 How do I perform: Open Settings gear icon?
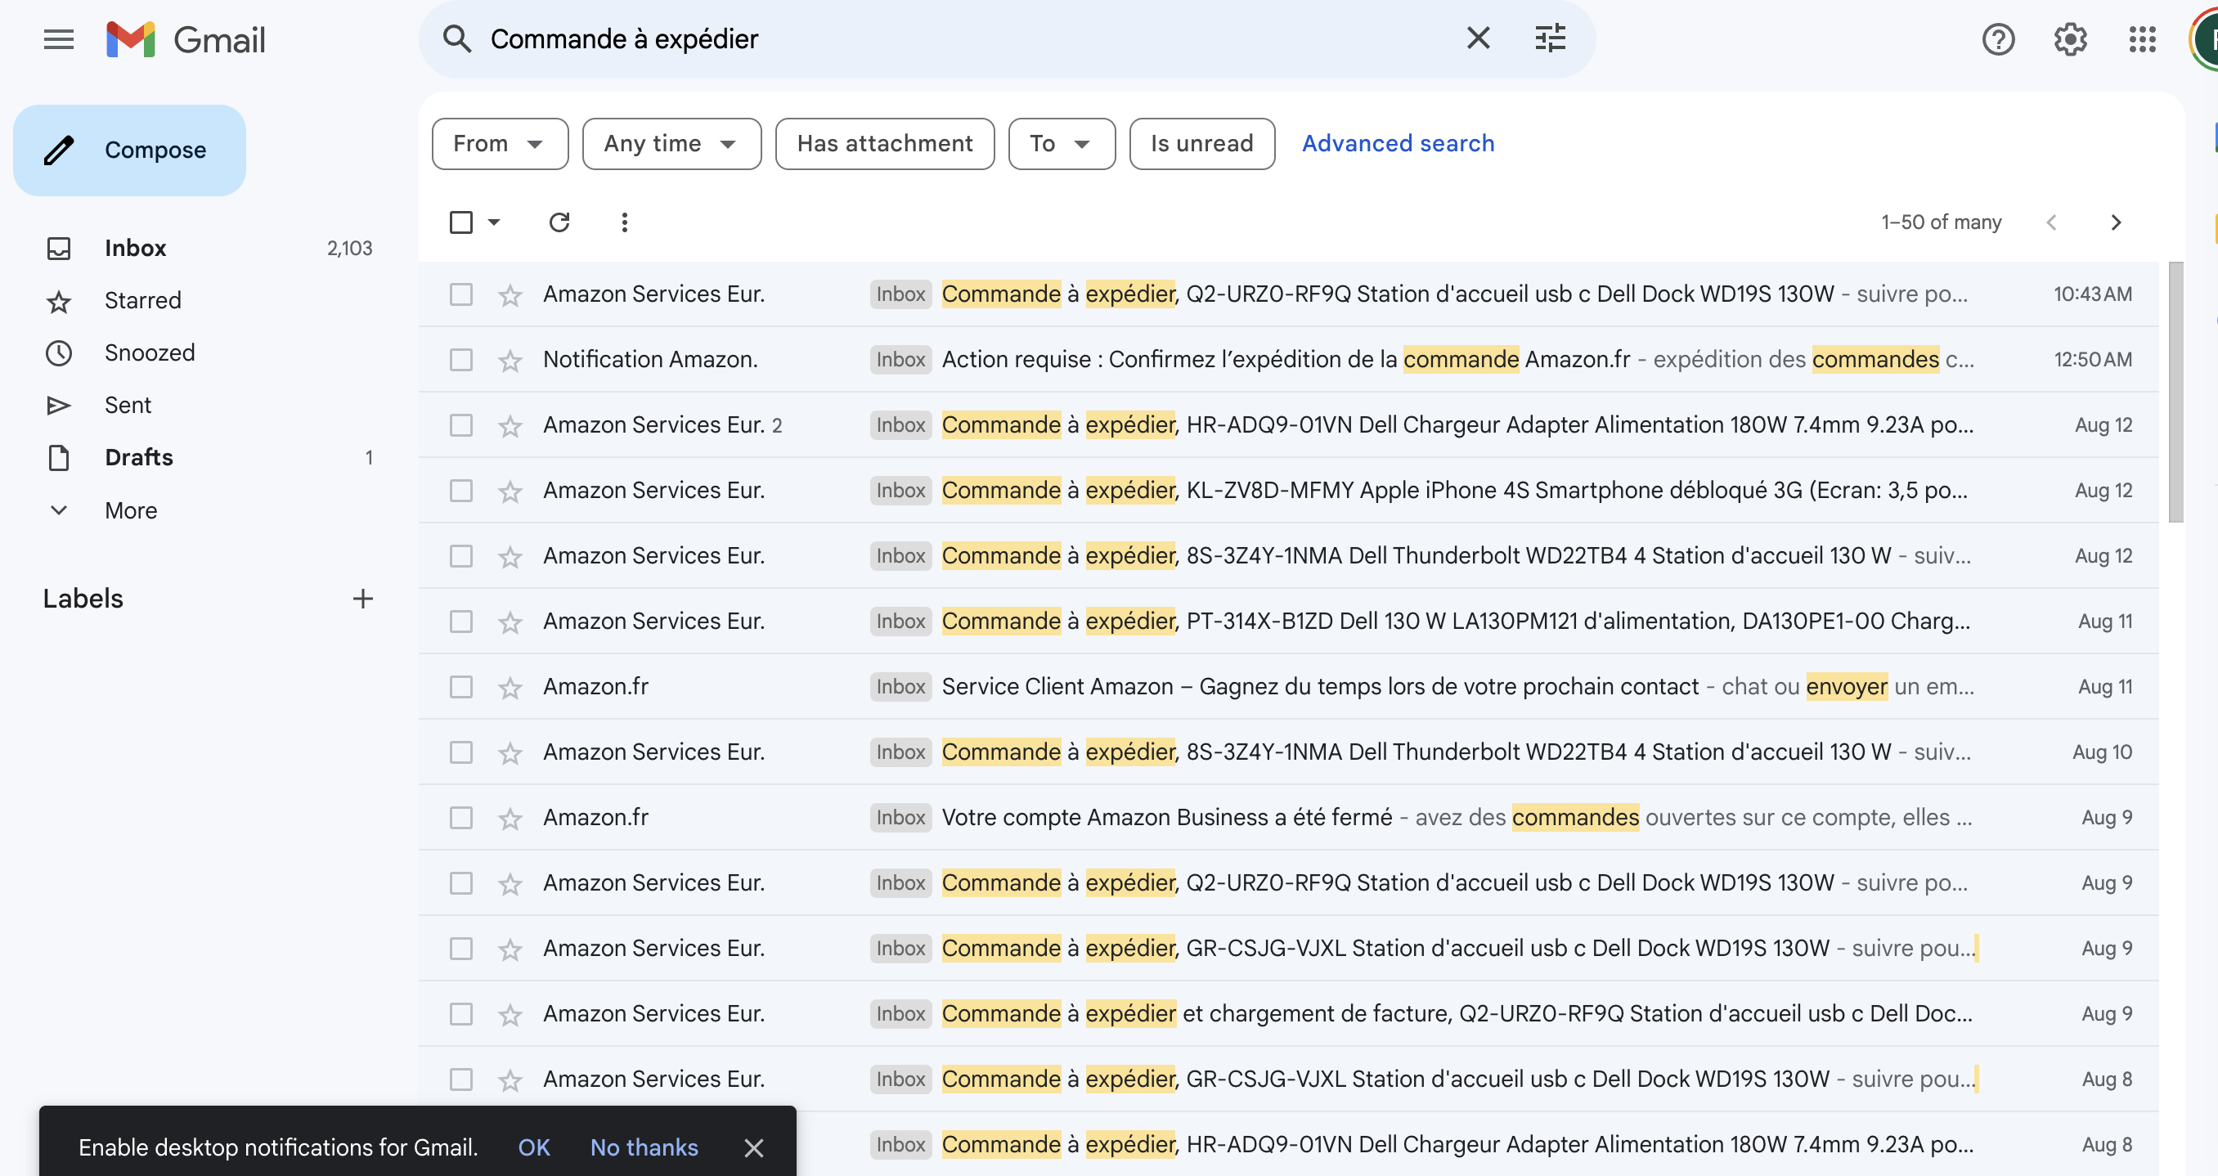click(2070, 39)
